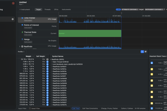Screen dimensions: 167x111
Task: Click the thread icon in the 4.86 s row
Action: click(x=47, y=64)
